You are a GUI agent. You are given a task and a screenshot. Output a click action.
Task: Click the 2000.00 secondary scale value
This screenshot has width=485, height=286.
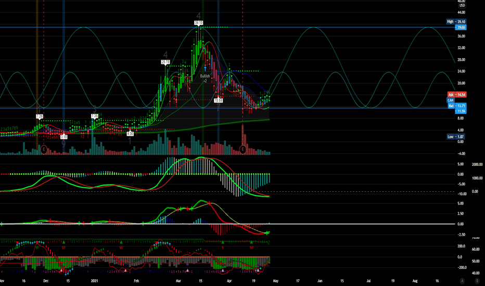point(477,164)
